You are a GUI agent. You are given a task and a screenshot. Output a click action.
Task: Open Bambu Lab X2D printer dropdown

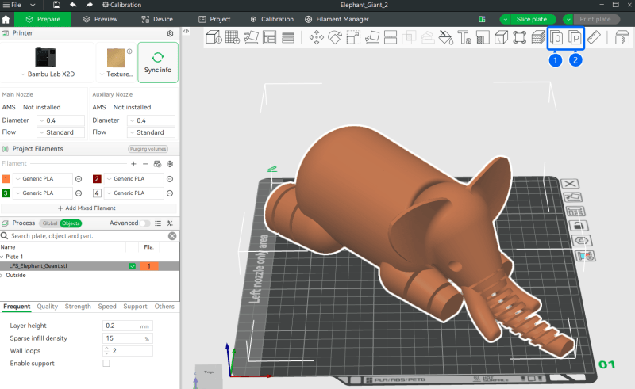click(48, 74)
